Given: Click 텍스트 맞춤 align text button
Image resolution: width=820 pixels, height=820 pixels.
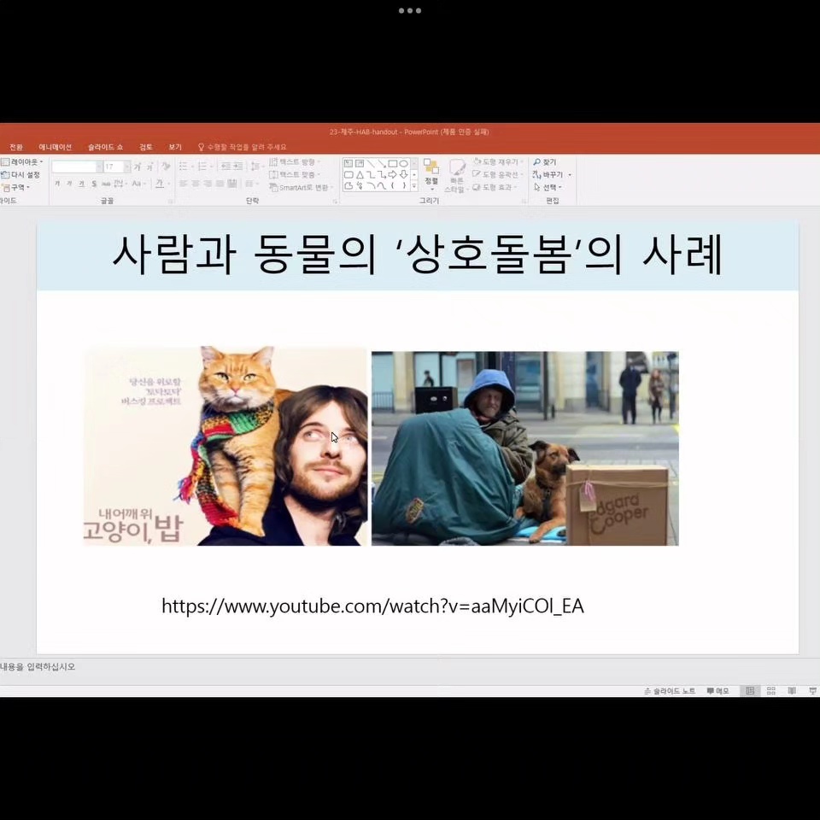Looking at the screenshot, I should coord(295,174).
